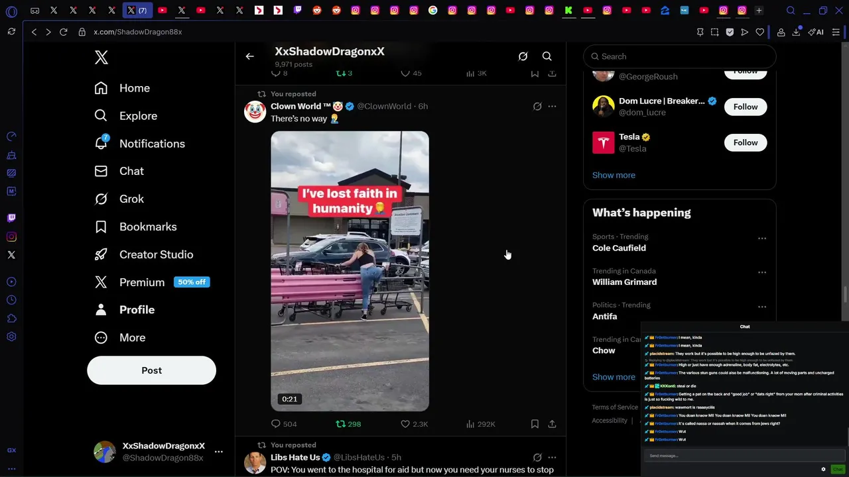The height and width of the screenshot is (477, 849).
Task: Click the Post button
Action: tap(151, 370)
